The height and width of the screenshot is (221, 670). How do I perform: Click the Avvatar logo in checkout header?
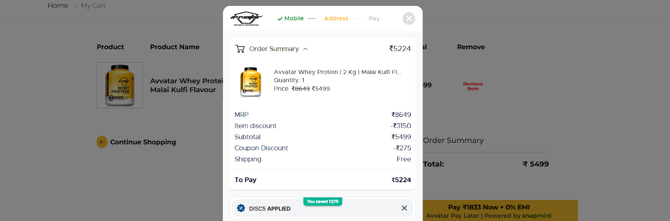coord(246,18)
